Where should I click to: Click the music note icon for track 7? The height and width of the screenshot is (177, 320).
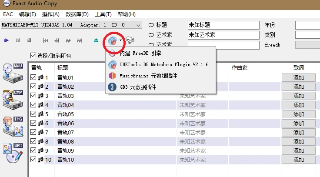(40, 132)
